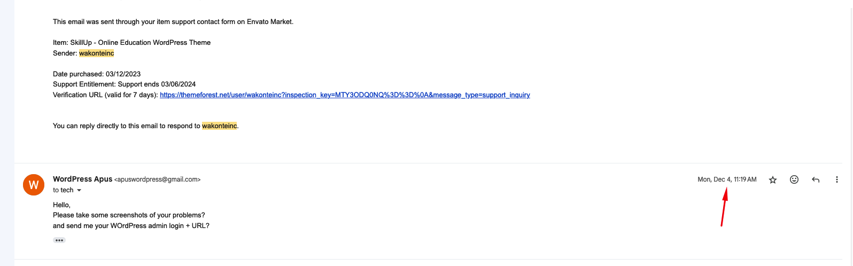
Task: Select the WordPress Apus sender name
Action: tap(82, 179)
